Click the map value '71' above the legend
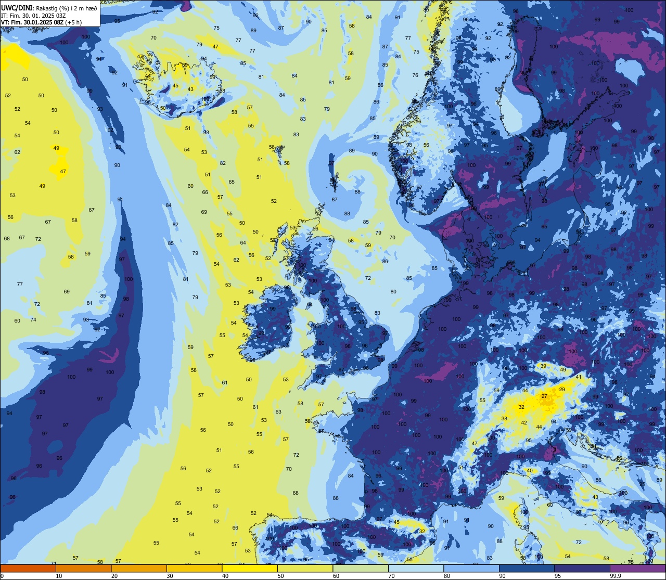Screen dimensions: 666x580 pyautogui.click(x=53, y=563)
